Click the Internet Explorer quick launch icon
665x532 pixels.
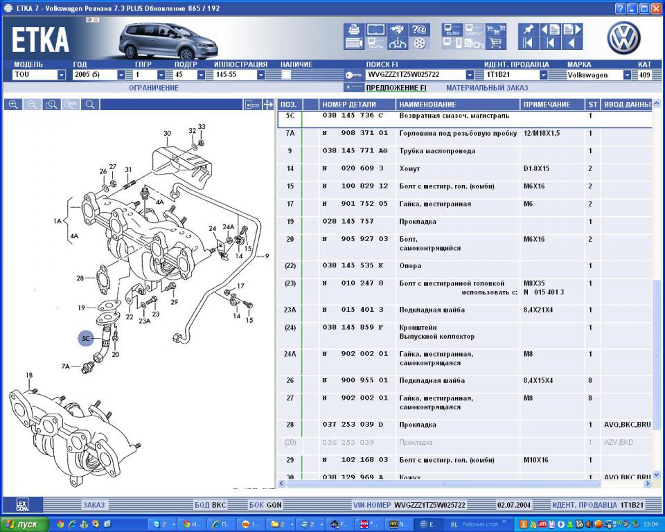pos(72,524)
